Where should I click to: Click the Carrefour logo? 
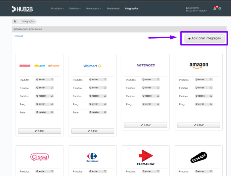point(92,157)
